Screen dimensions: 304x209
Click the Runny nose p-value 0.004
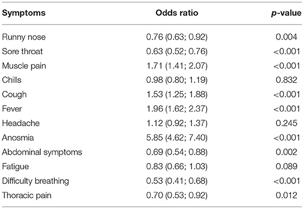(x=287, y=37)
